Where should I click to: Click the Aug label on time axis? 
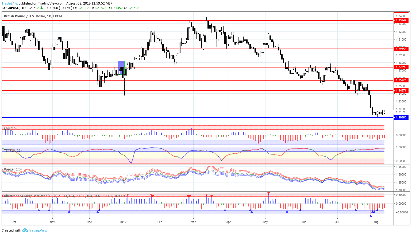376,222
